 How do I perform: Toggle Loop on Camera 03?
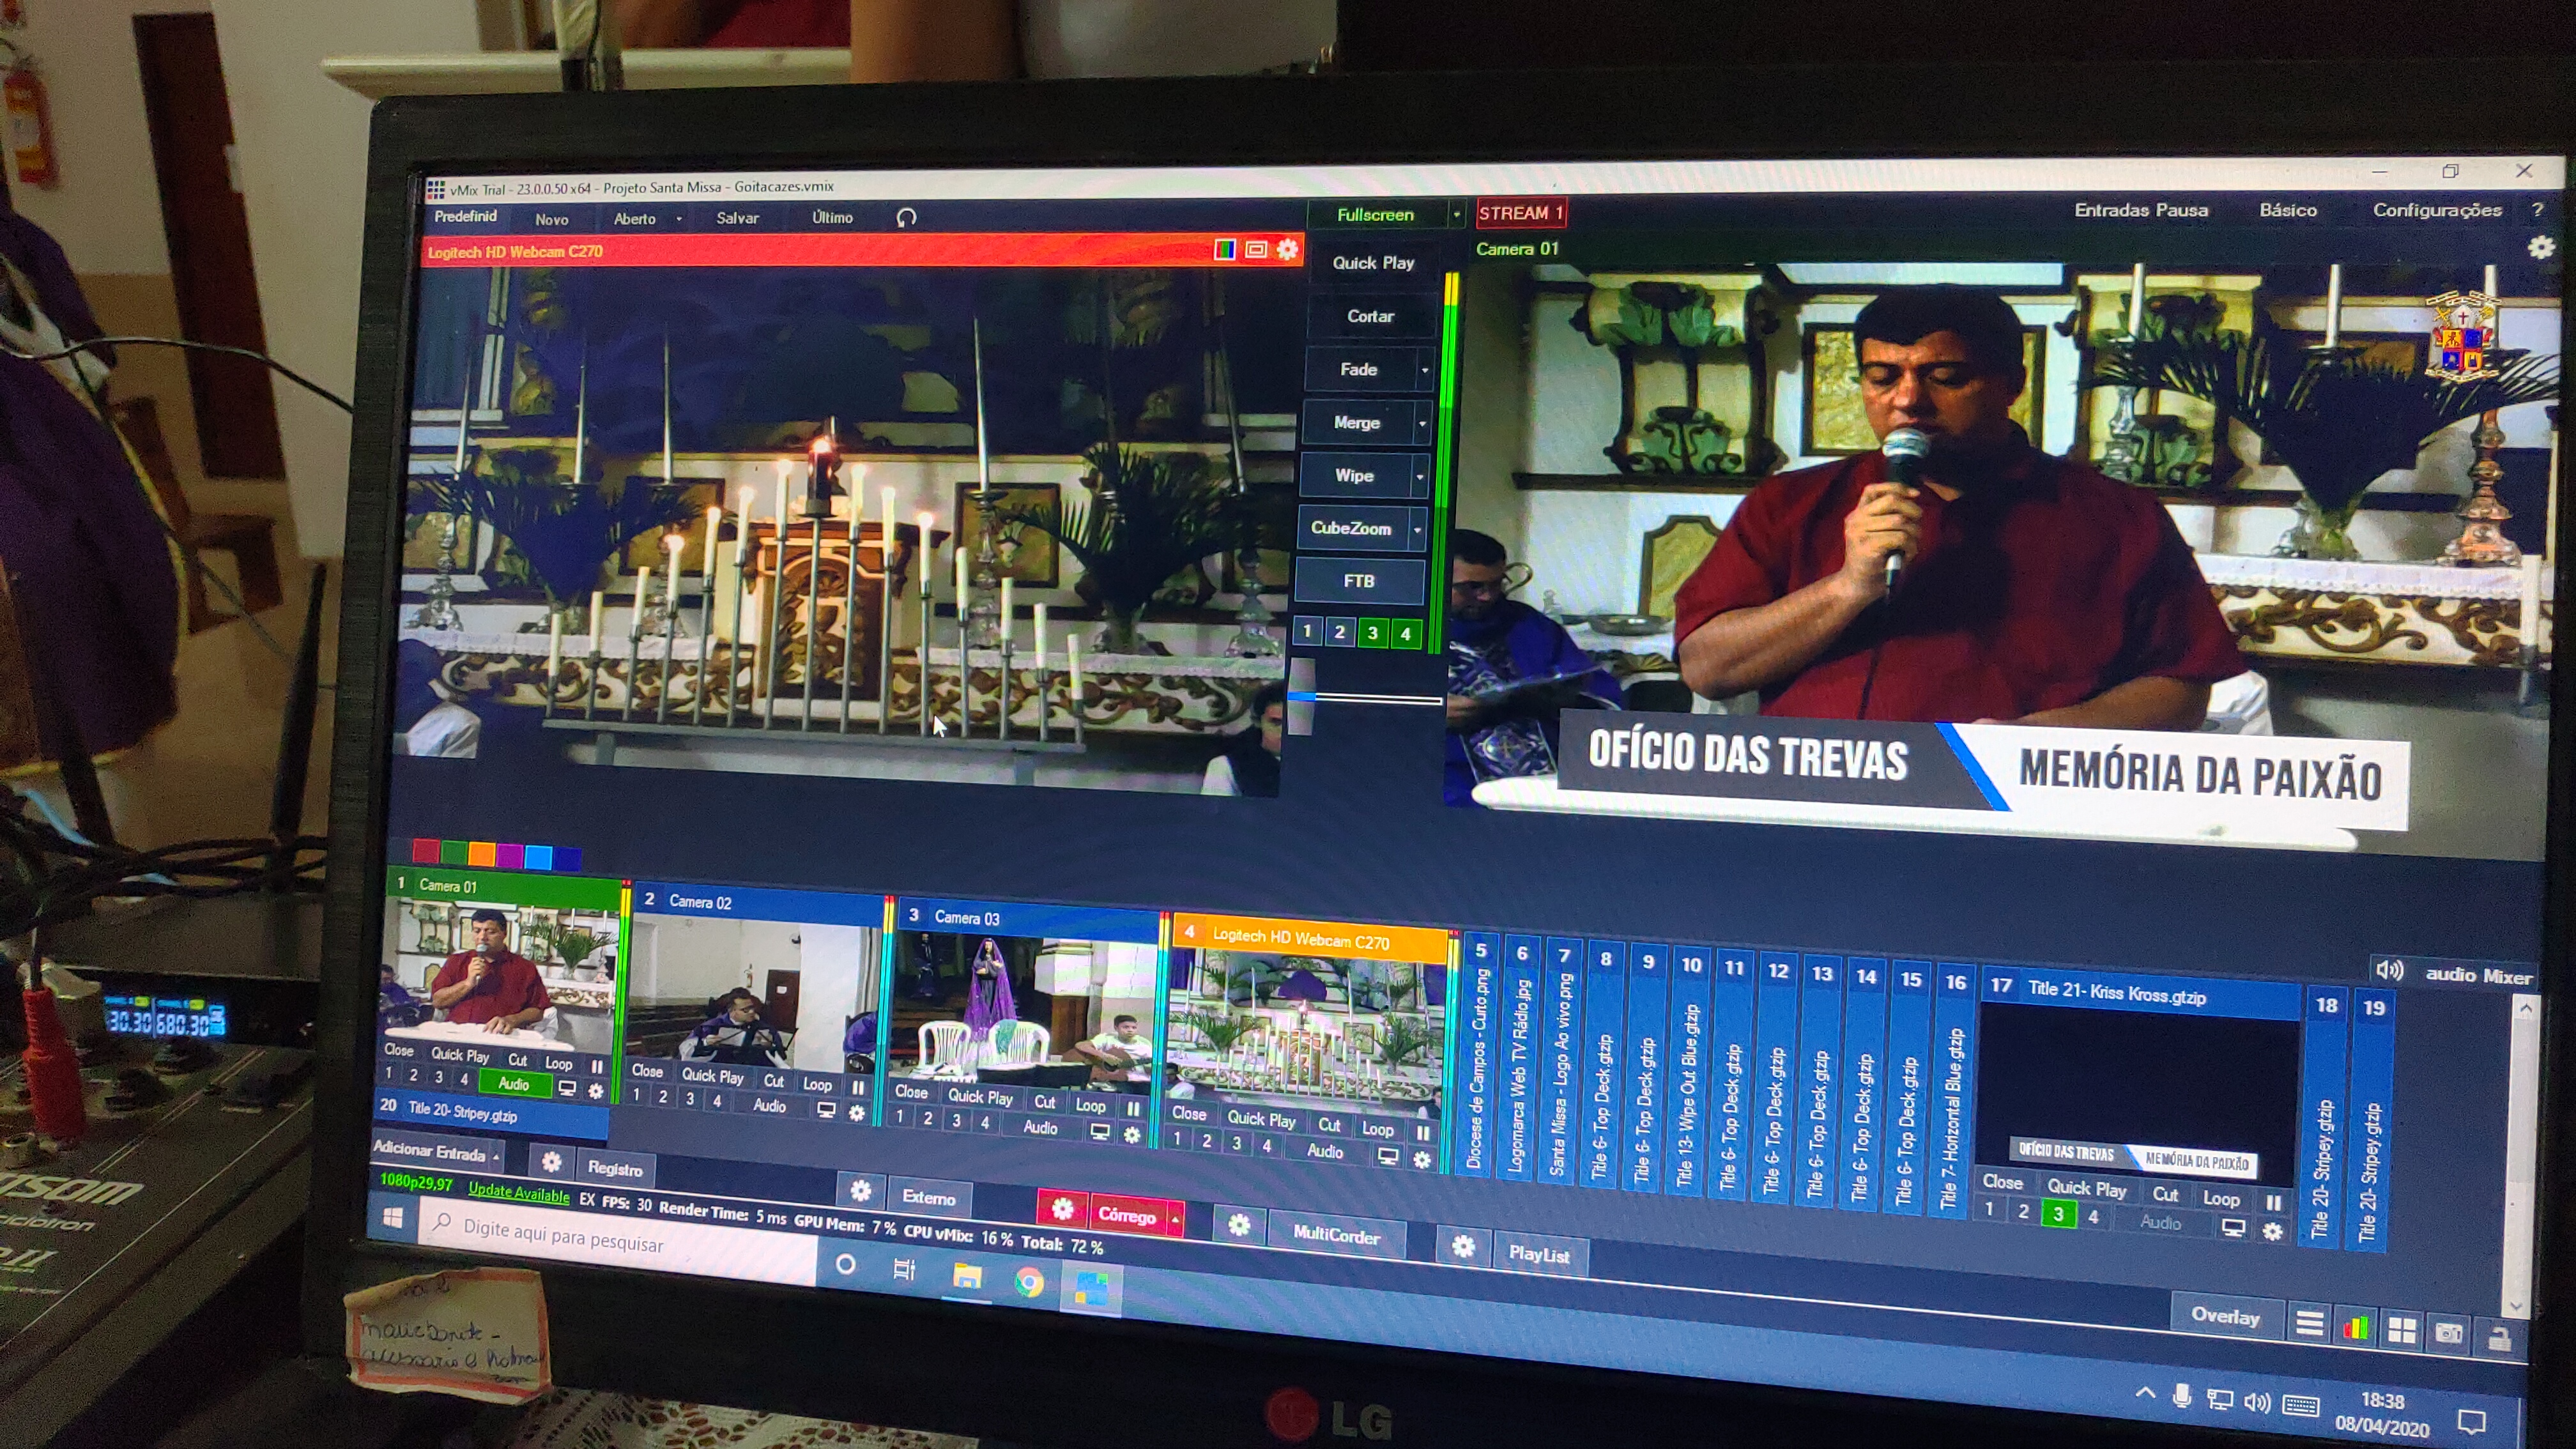pos(1090,1106)
